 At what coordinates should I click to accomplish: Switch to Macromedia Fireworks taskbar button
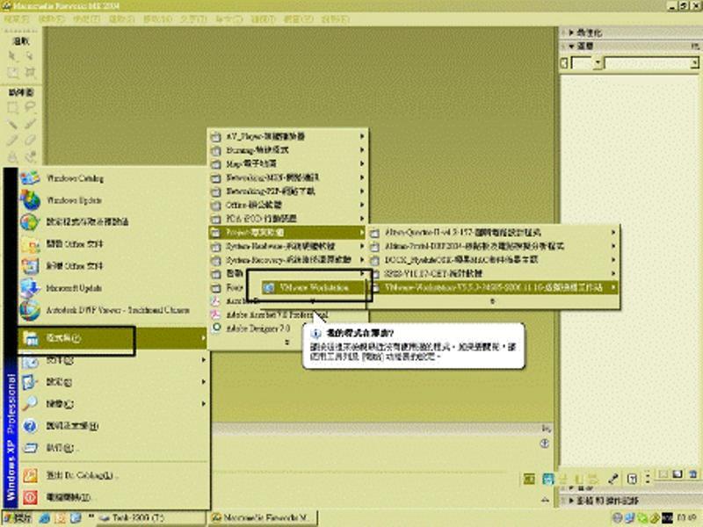[263, 518]
